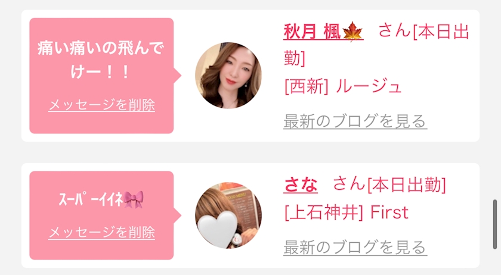Open 秋月 楓's circular profile photo
The height and width of the screenshot is (275, 501).
pyautogui.click(x=228, y=75)
